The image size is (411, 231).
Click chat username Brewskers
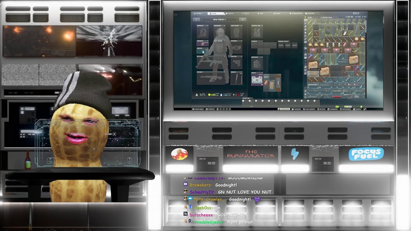pyautogui.click(x=201, y=185)
